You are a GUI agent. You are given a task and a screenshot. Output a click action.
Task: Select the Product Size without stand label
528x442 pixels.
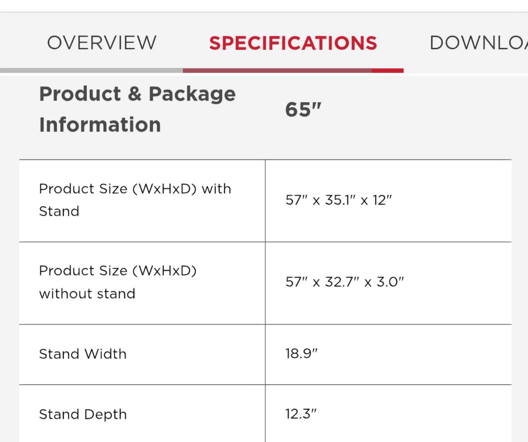click(118, 282)
